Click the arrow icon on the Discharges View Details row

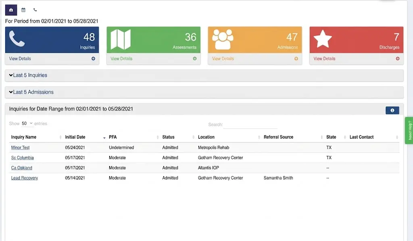point(398,59)
